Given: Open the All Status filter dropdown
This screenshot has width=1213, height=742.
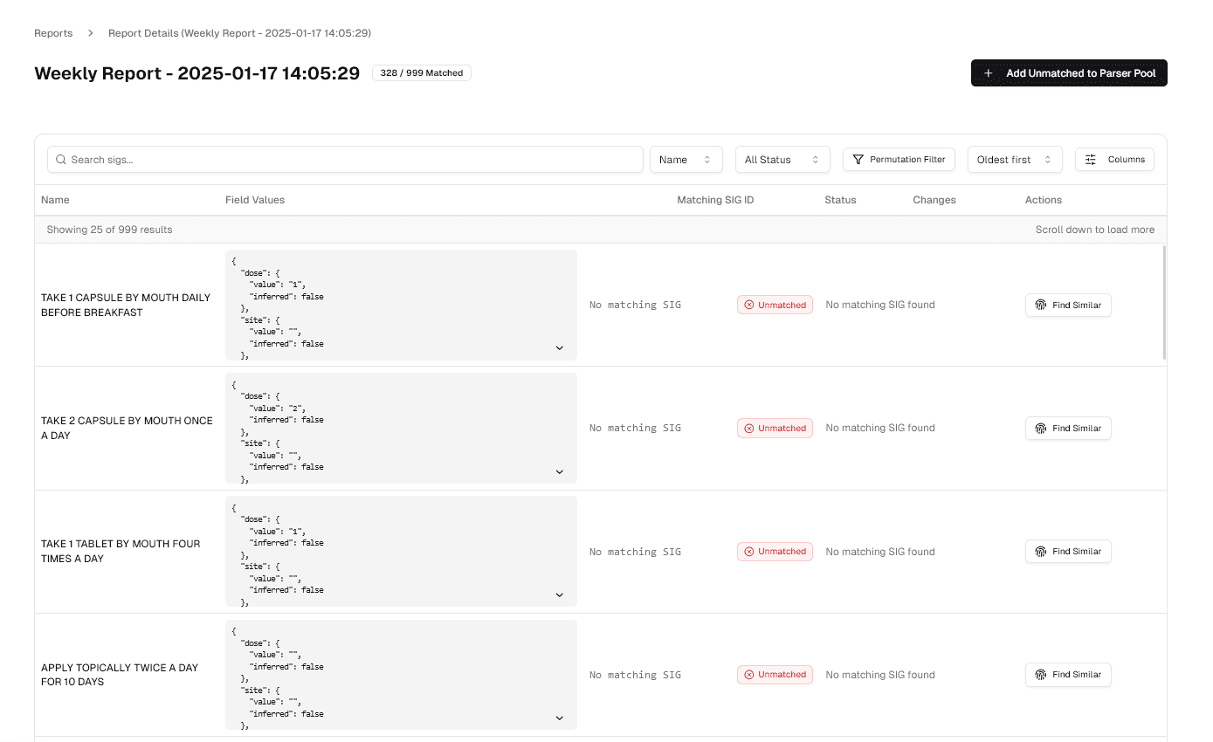Looking at the screenshot, I should pos(782,159).
